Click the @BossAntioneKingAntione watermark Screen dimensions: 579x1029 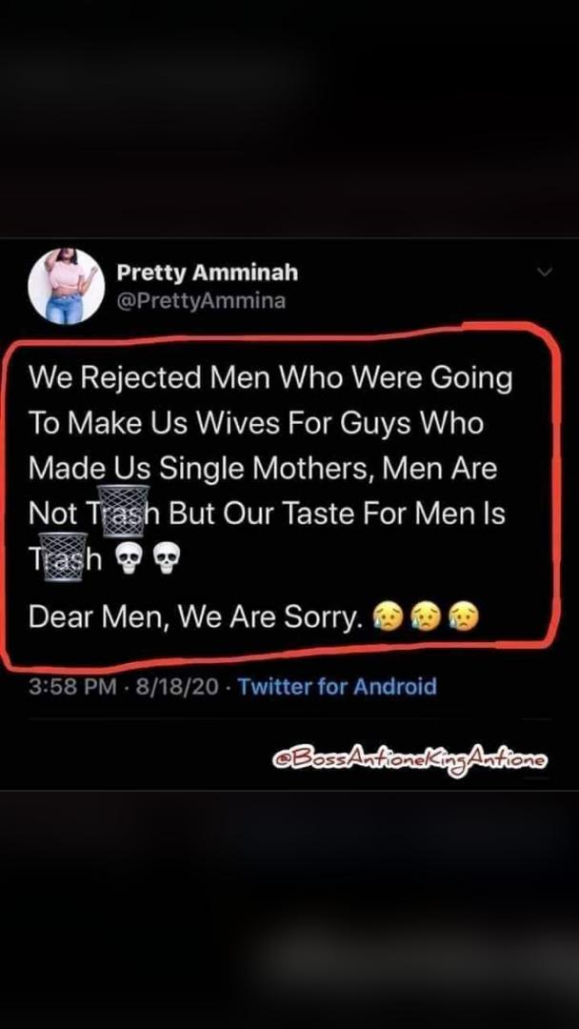tap(409, 759)
